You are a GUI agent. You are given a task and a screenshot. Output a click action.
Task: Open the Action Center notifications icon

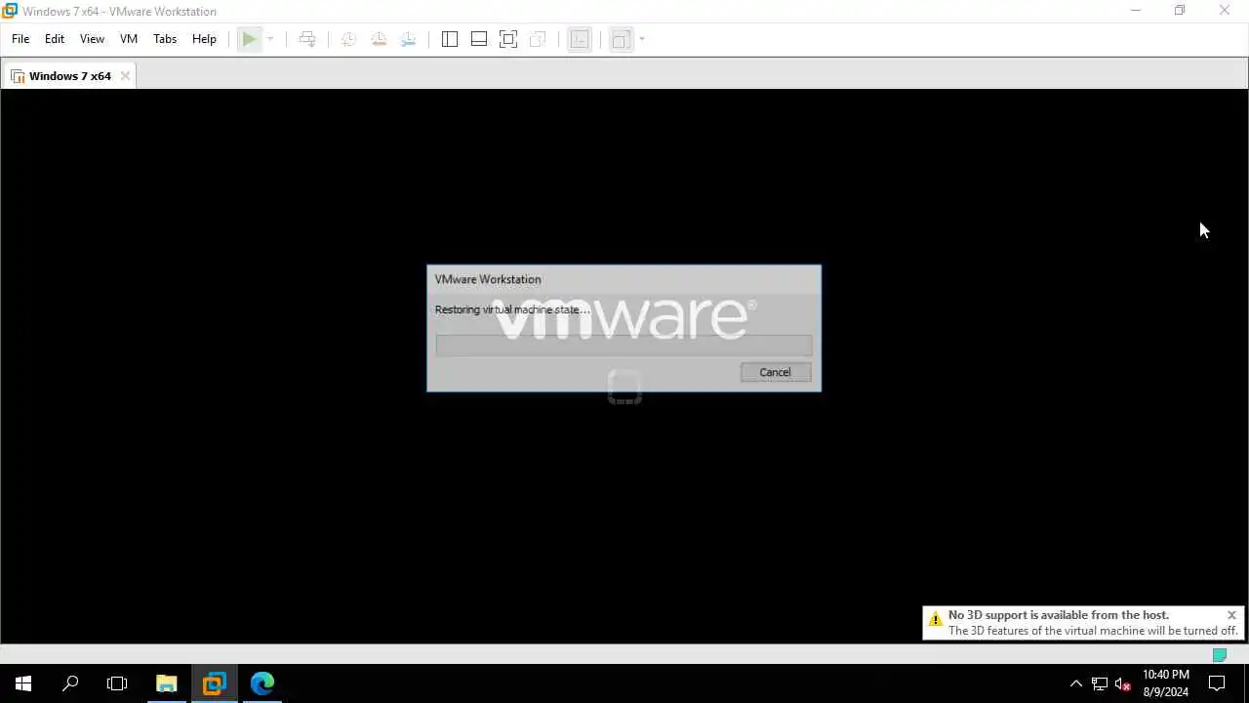1217,683
